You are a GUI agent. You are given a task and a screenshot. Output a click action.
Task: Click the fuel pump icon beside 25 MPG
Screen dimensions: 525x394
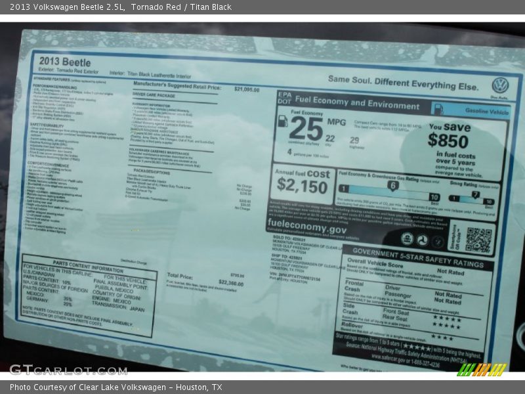(x=283, y=121)
